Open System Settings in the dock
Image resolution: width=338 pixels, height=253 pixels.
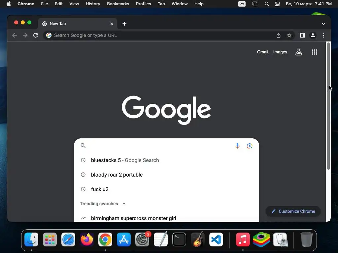[x=142, y=239]
